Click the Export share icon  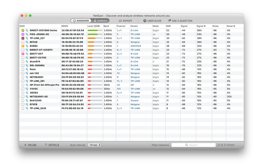120,21
